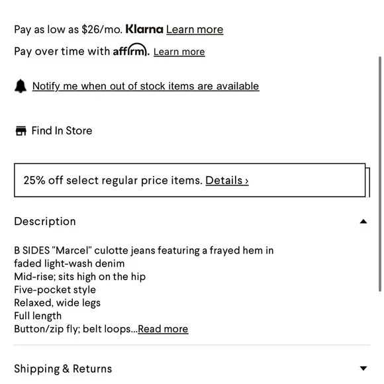Click the vertical page scrollbar
Viewport: 384px width, 384px height.
[x=380, y=174]
